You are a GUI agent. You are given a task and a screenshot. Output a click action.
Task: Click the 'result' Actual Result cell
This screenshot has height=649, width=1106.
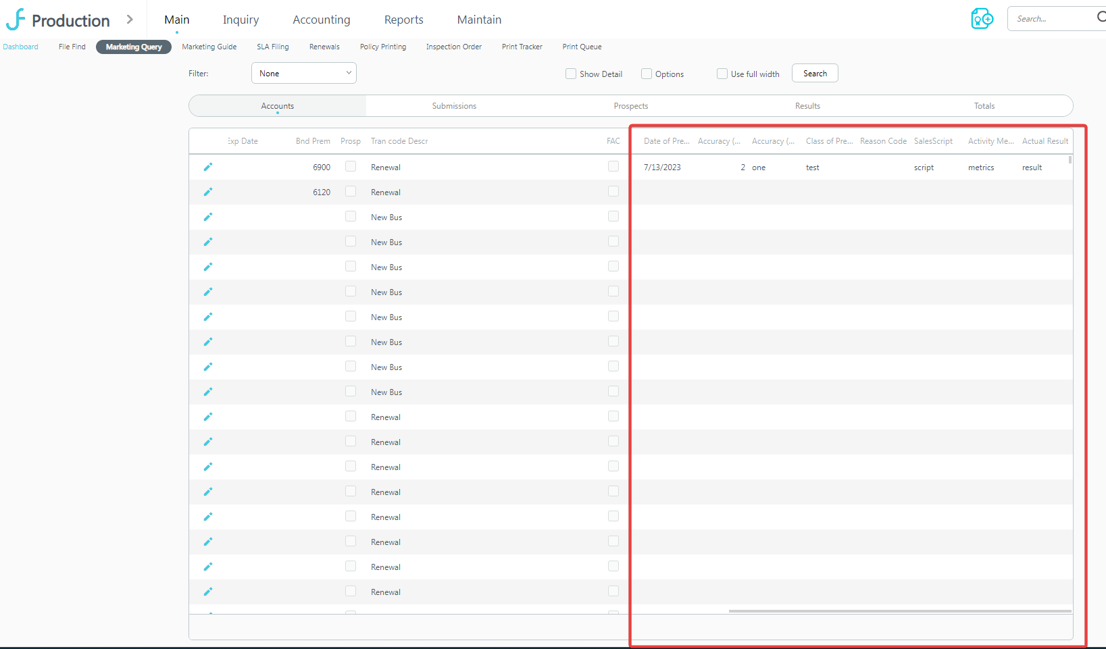[x=1032, y=167]
